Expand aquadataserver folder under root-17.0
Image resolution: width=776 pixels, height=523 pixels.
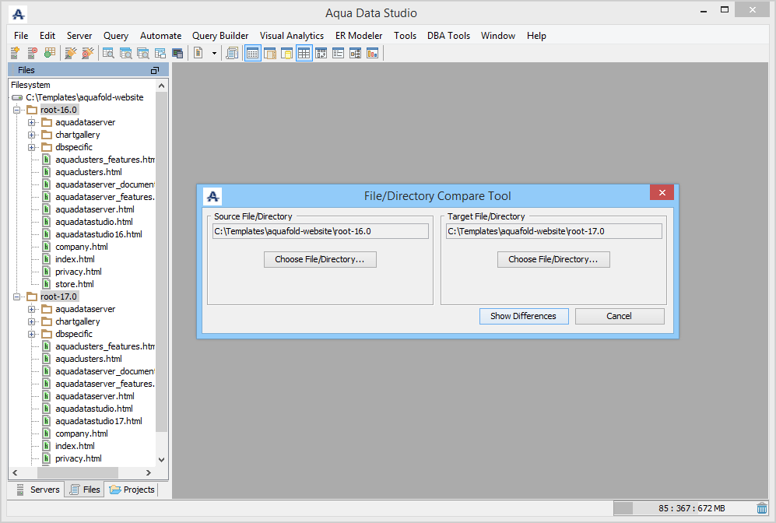[31, 309]
